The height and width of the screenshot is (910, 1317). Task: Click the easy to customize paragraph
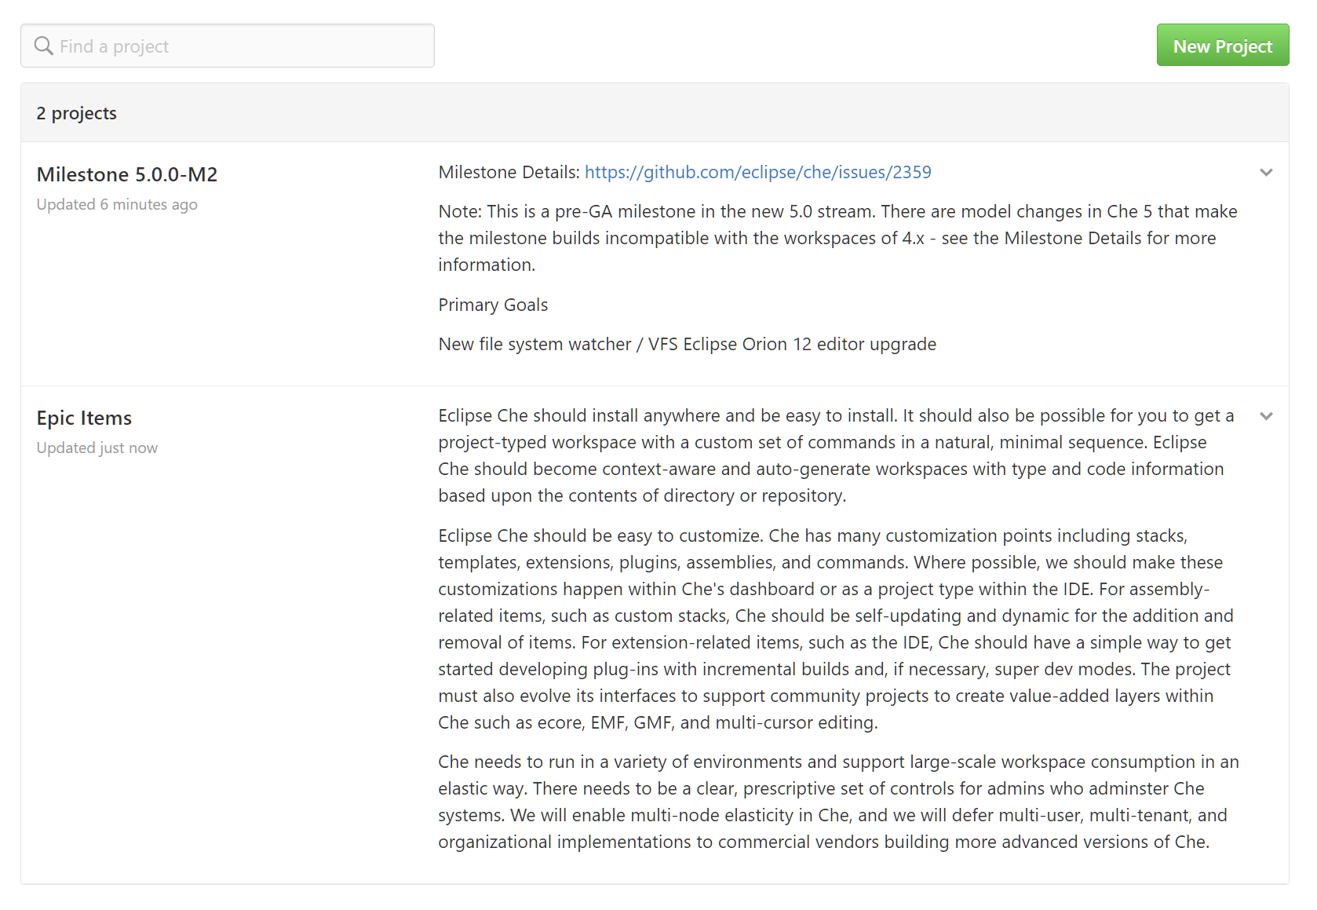[x=836, y=629]
